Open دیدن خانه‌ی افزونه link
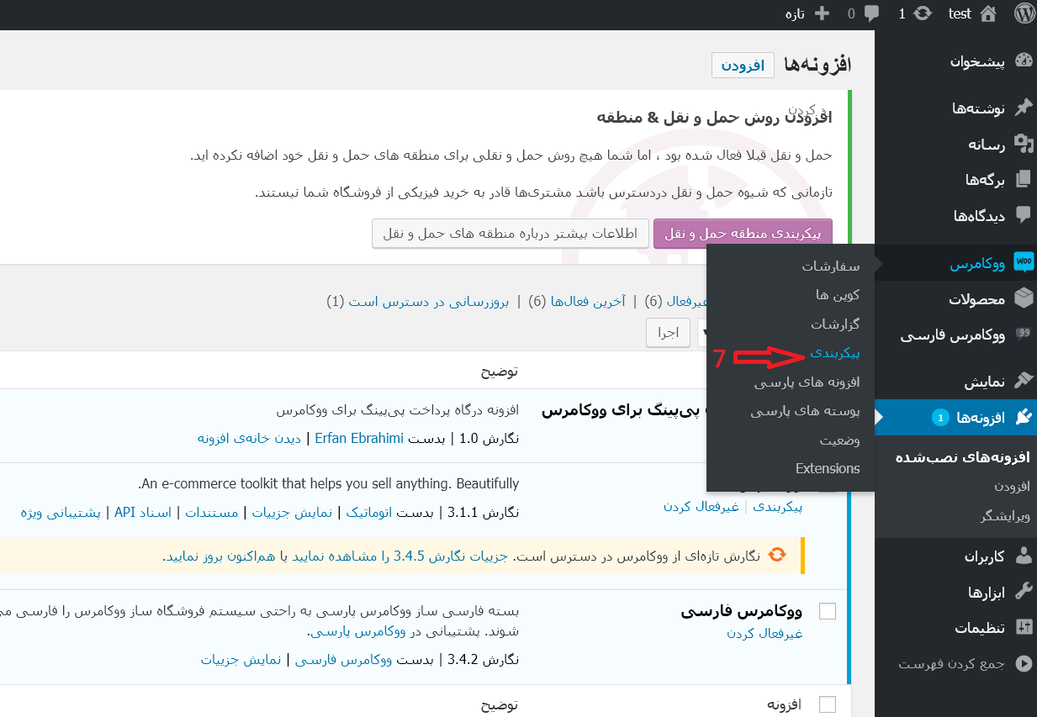Viewport: 1037px width, 717px height. pyautogui.click(x=249, y=438)
